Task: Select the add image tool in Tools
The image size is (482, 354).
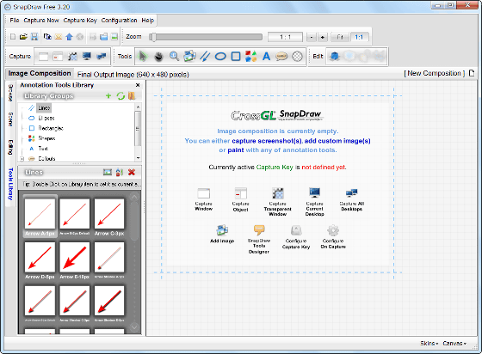Action: coord(189,57)
